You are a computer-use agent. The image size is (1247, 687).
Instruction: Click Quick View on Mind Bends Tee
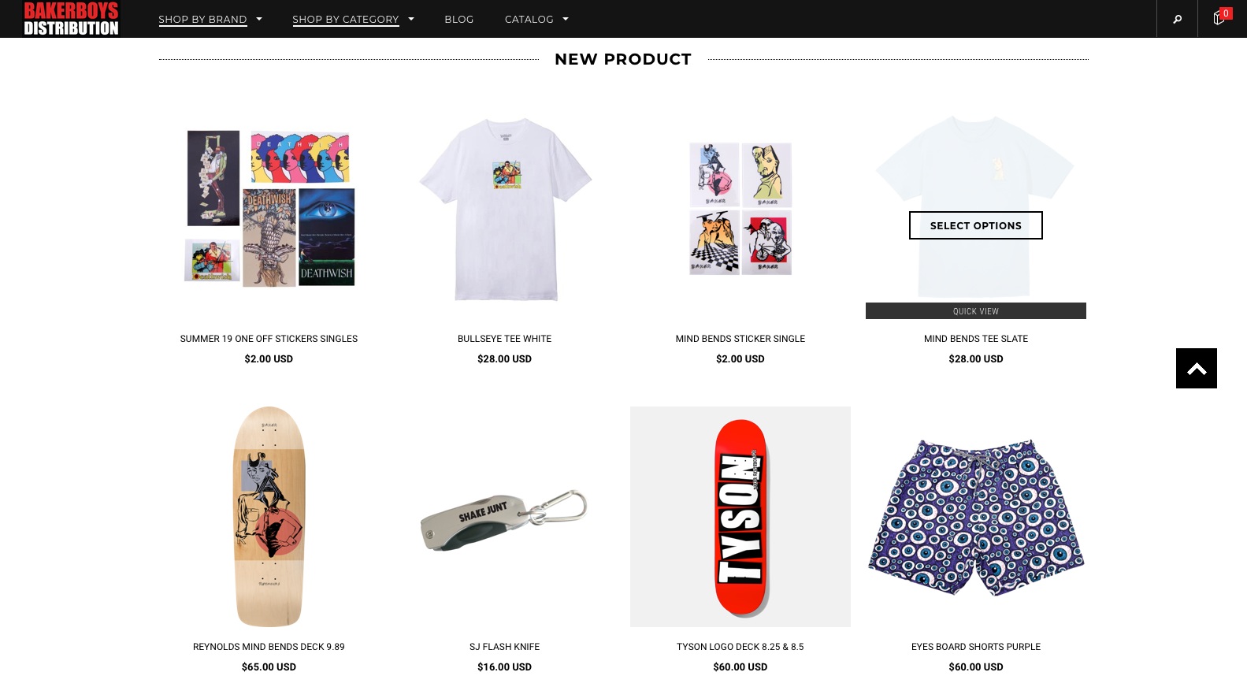(x=975, y=311)
